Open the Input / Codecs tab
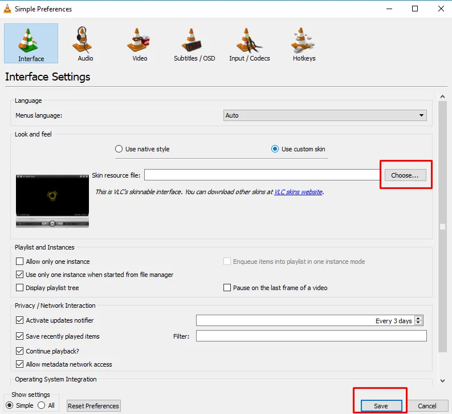The image size is (452, 414). 249,43
